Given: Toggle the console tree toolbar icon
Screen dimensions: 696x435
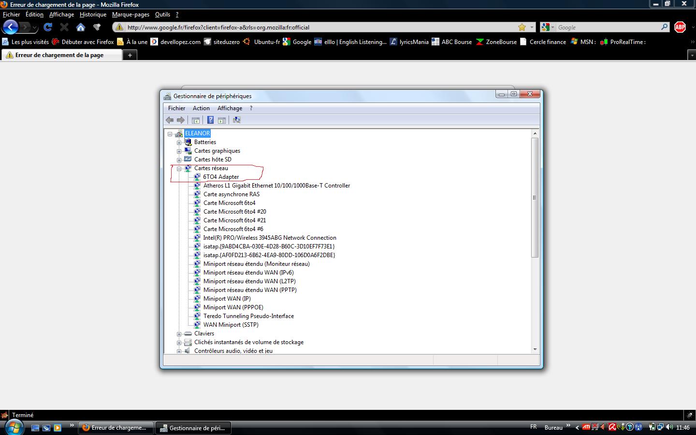Looking at the screenshot, I should pos(196,120).
